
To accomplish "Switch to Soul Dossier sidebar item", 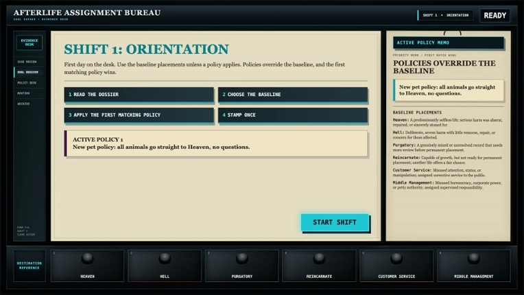I will coord(29,72).
